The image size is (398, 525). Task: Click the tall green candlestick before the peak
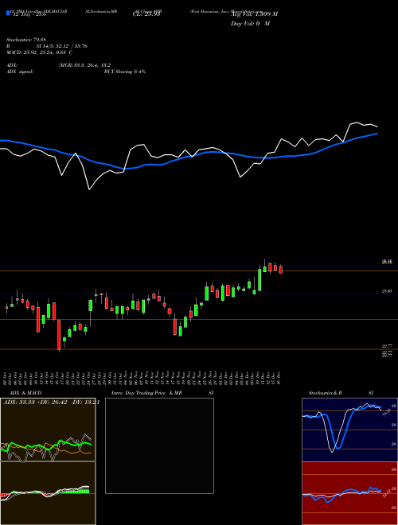pos(259,280)
